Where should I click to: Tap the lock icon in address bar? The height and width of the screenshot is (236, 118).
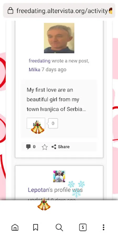tap(10, 11)
